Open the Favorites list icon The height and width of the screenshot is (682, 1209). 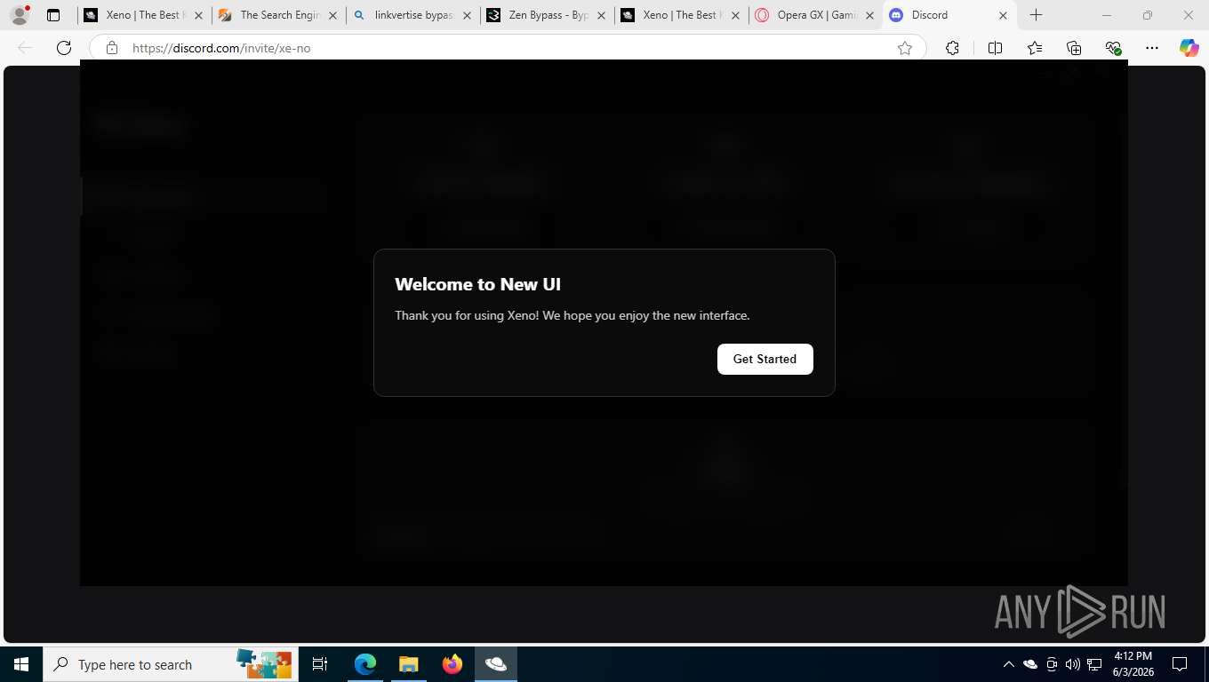[1035, 48]
